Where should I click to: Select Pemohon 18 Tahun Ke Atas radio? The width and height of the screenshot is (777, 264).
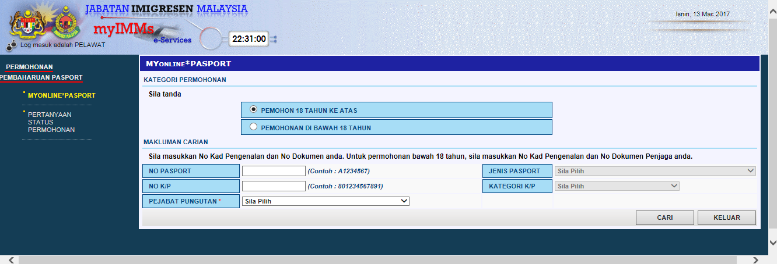coord(253,109)
